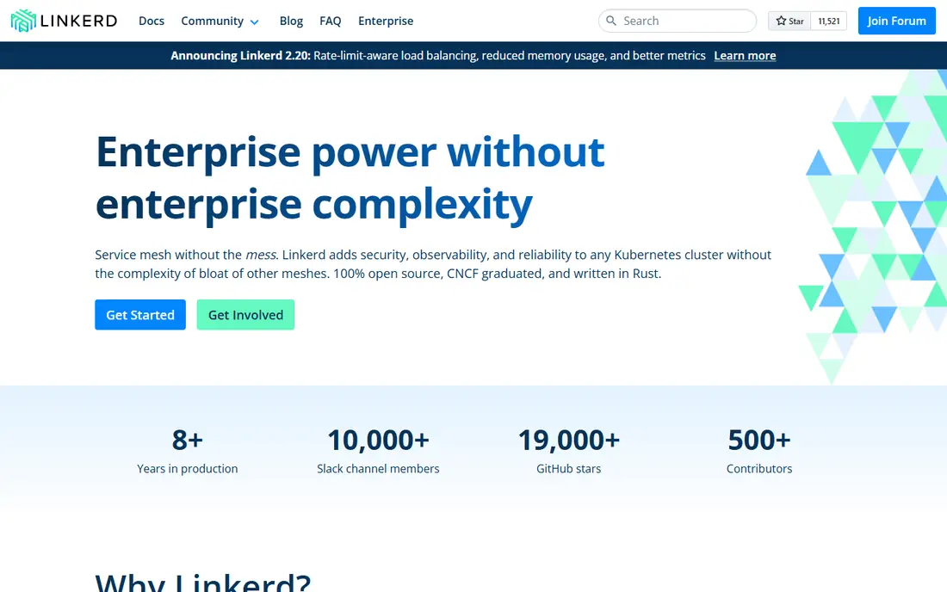Click 'Slack channel members' label

[x=378, y=468]
